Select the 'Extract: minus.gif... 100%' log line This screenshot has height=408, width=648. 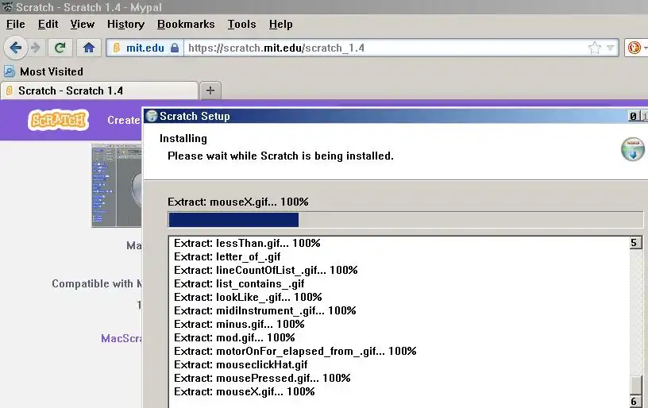(x=239, y=324)
